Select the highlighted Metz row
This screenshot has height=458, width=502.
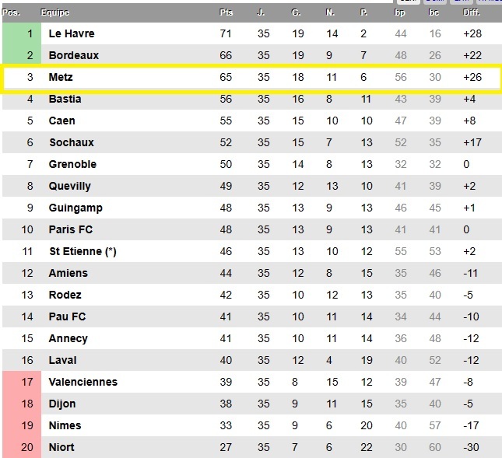[x=249, y=78]
